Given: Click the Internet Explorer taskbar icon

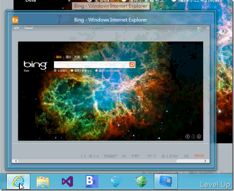Looking at the screenshot, I should click(x=18, y=181).
